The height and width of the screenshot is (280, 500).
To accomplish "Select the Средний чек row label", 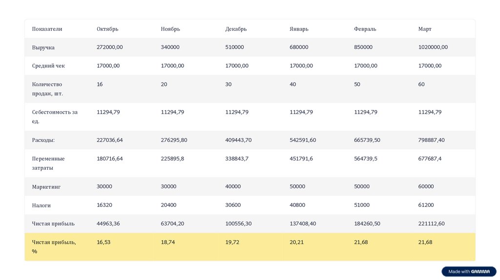I will 48,66.
